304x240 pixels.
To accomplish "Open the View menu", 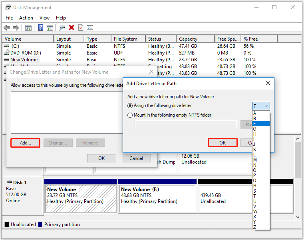I will 44,18.
